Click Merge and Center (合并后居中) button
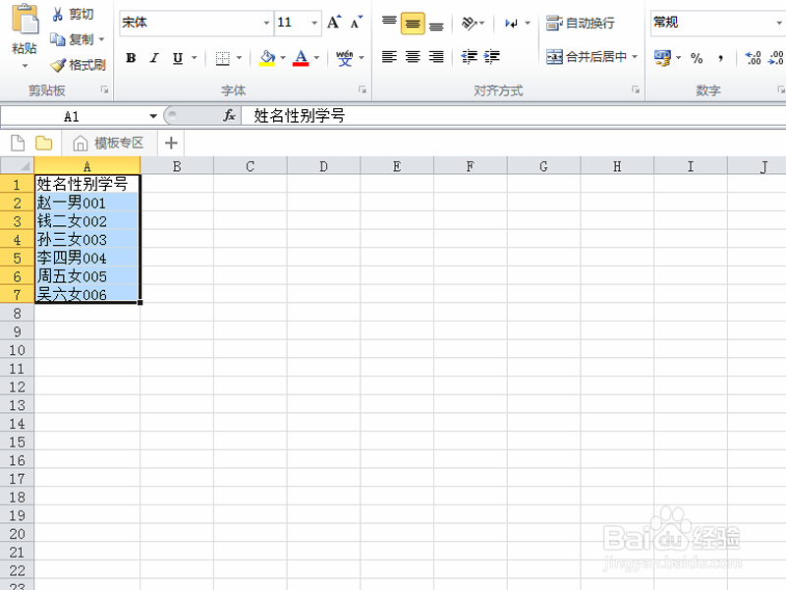 click(587, 57)
